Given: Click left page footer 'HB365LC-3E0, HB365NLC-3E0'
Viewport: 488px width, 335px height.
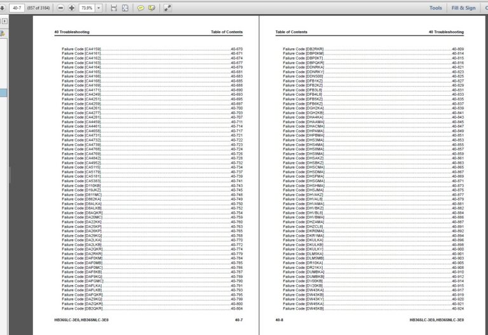Looking at the screenshot, I should tap(81, 320).
